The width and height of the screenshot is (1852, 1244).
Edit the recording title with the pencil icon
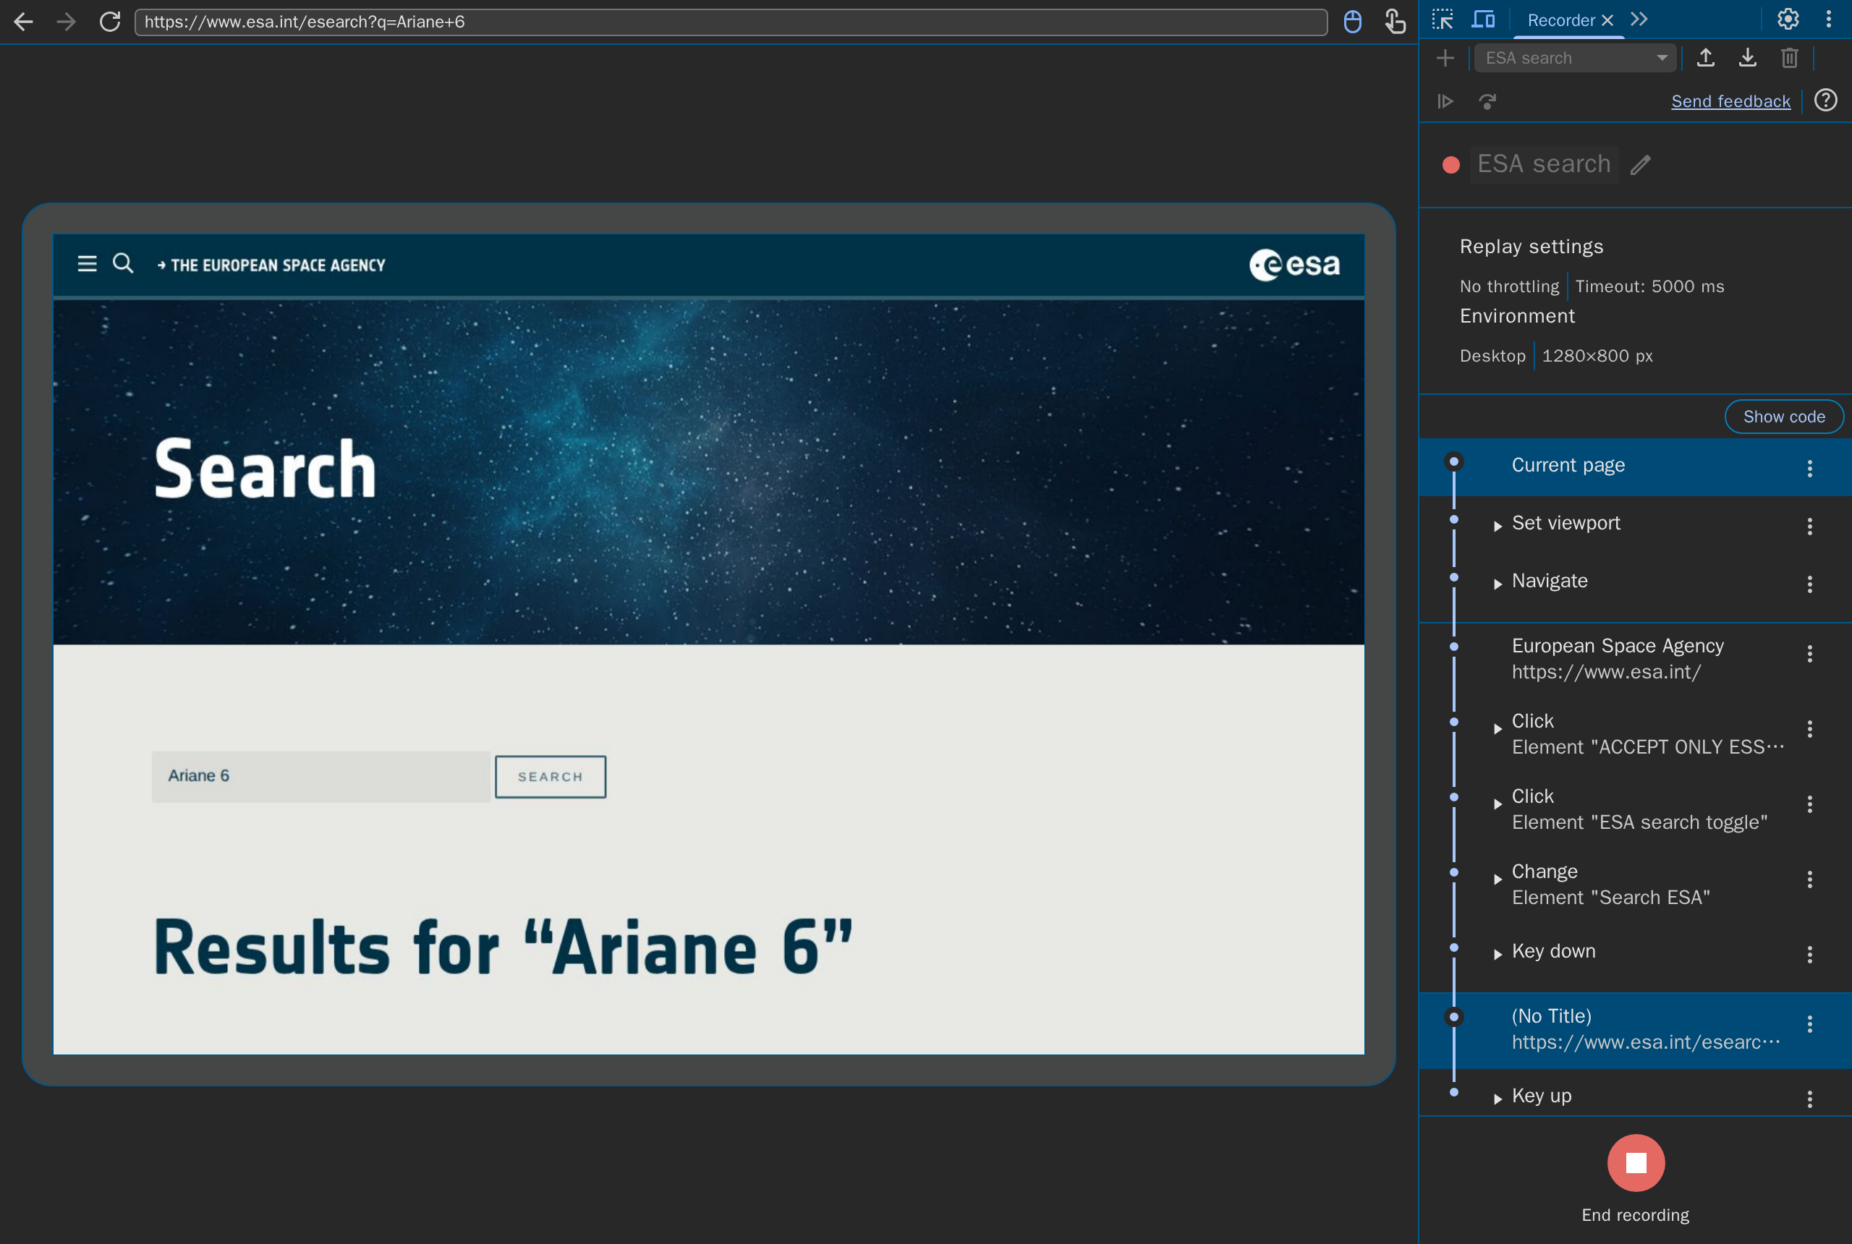coord(1641,164)
